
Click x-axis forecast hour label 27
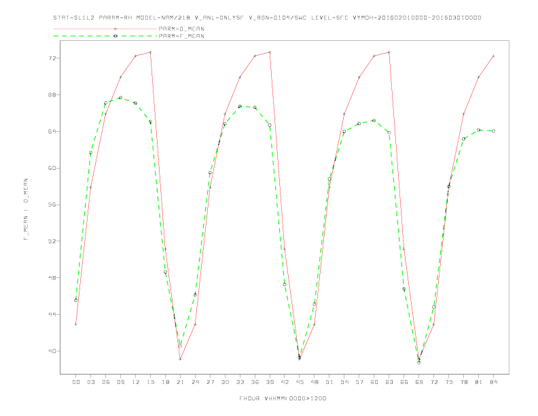pos(210,382)
